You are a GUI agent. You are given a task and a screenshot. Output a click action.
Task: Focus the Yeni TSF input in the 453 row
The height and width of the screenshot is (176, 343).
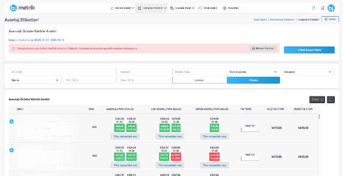pos(250,158)
